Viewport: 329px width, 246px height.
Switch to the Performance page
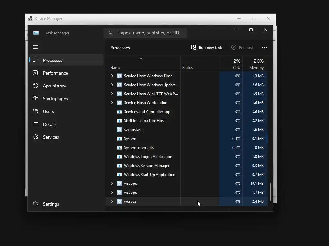[x=66, y=73]
